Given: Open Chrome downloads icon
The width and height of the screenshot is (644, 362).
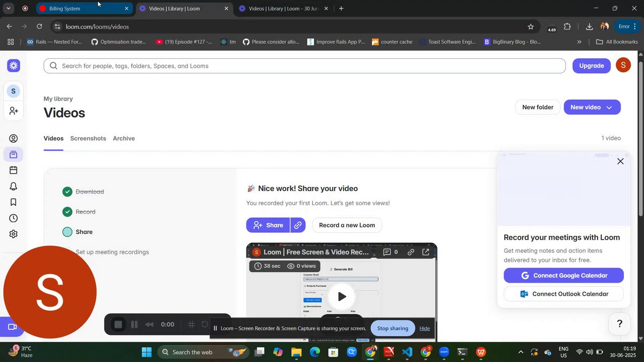Looking at the screenshot, I should tap(589, 27).
